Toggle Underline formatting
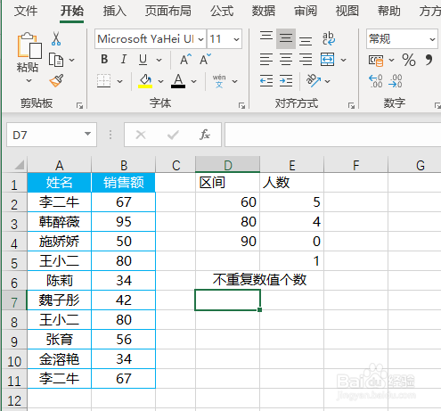The width and height of the screenshot is (441, 411). tap(143, 60)
